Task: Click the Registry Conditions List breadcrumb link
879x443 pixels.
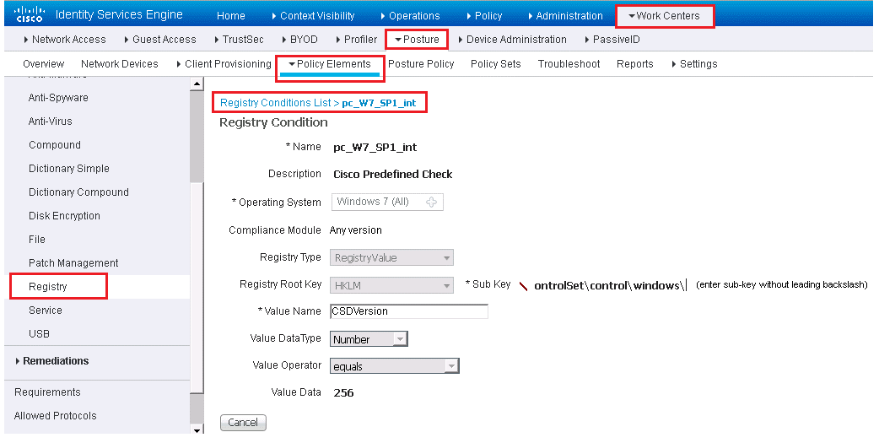Action: [x=275, y=103]
